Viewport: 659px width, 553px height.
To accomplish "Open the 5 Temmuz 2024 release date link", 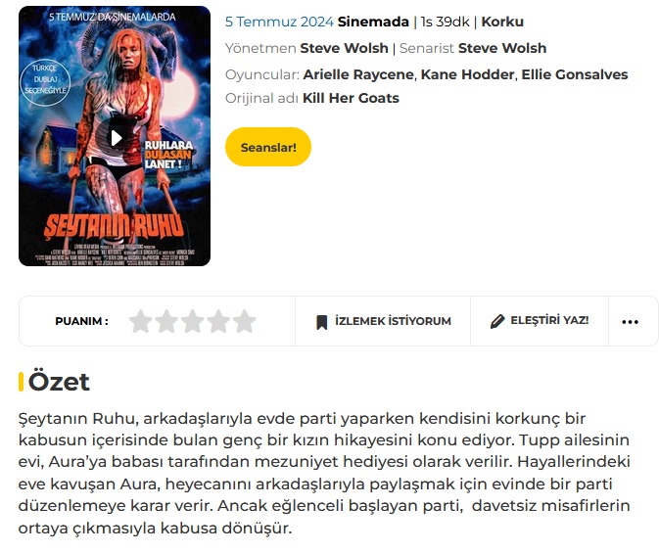I will pyautogui.click(x=279, y=22).
